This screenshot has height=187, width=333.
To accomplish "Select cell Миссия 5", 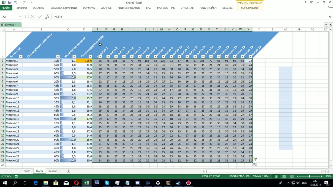I will point(14,77).
